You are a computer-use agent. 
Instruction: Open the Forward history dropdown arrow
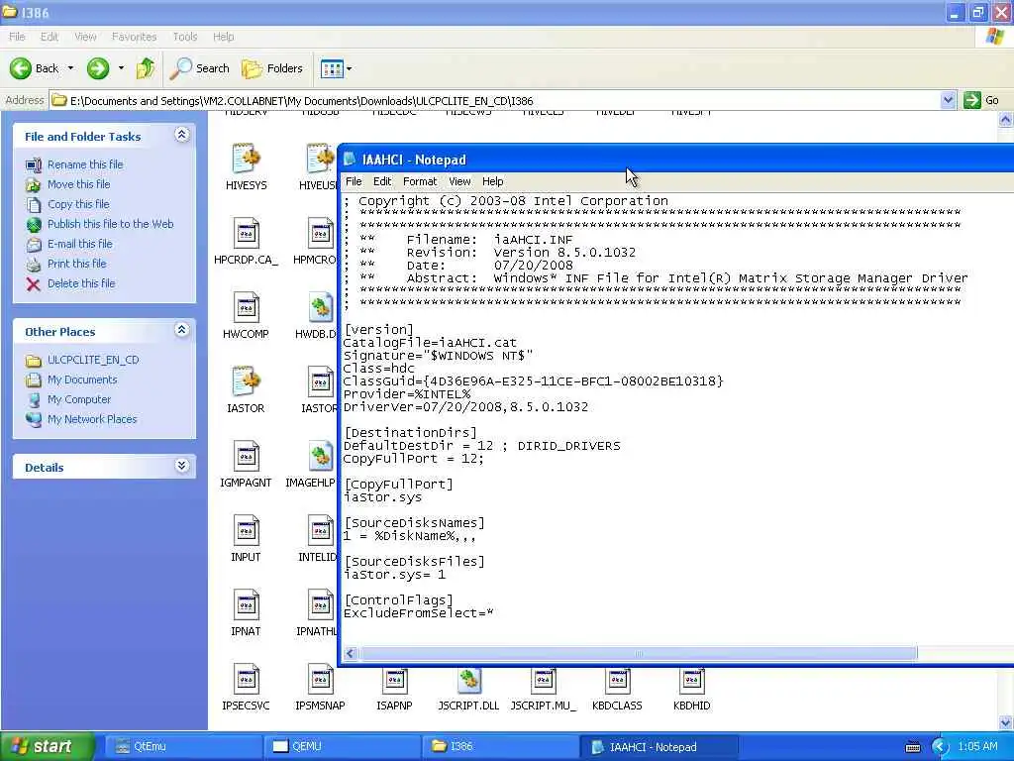(x=121, y=68)
